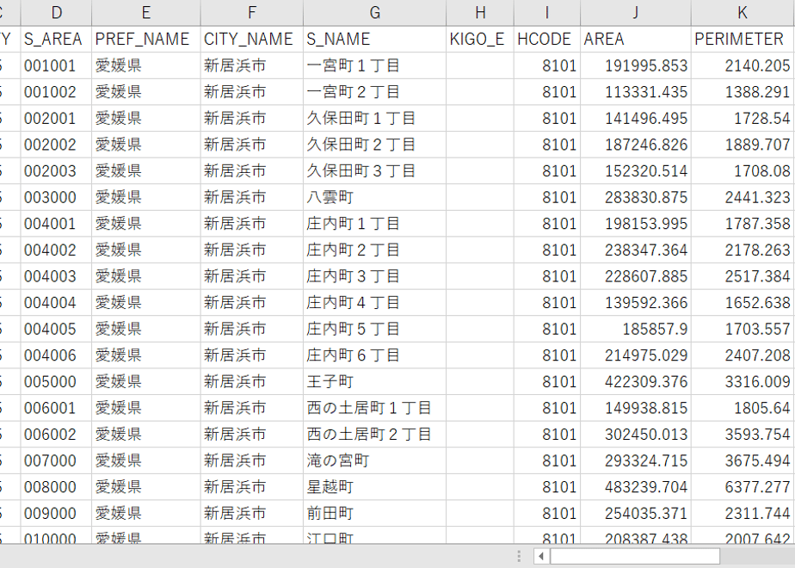Click the cell 一宮町２丁目

click(374, 92)
